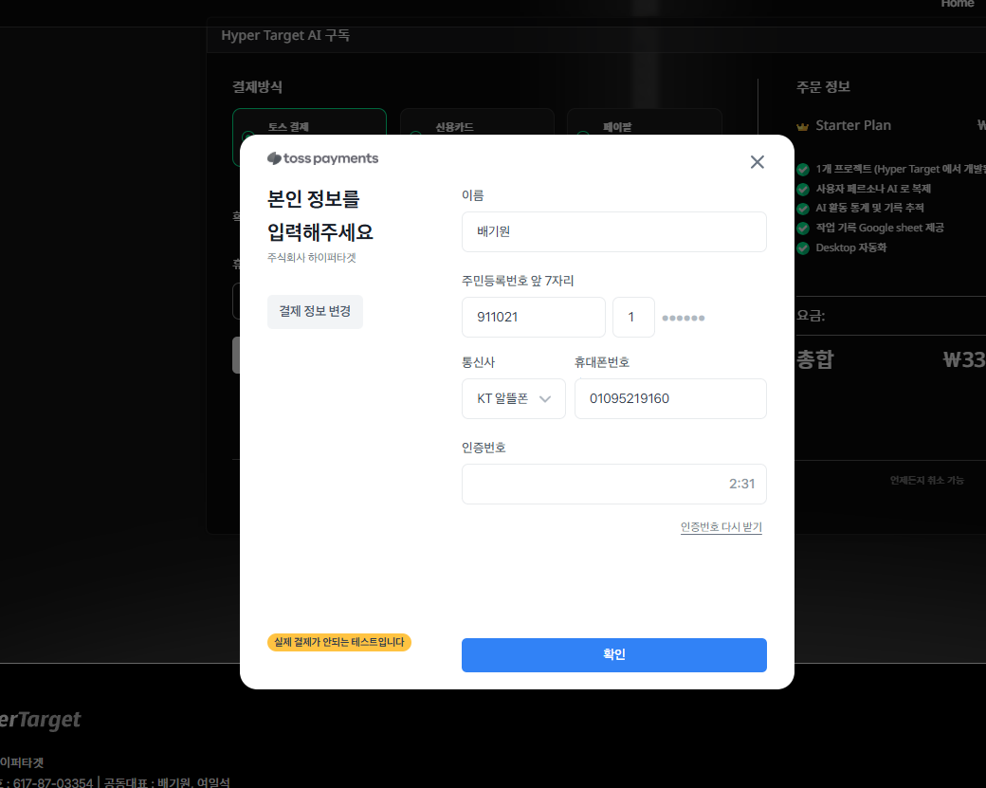Viewport: 986px width, 788px height.
Task: Click the check icon beside AI 활동 통계 및 기록 추적
Action: (x=802, y=209)
